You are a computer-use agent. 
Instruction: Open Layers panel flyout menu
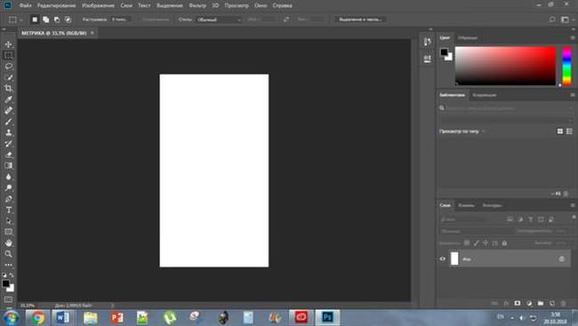573,205
